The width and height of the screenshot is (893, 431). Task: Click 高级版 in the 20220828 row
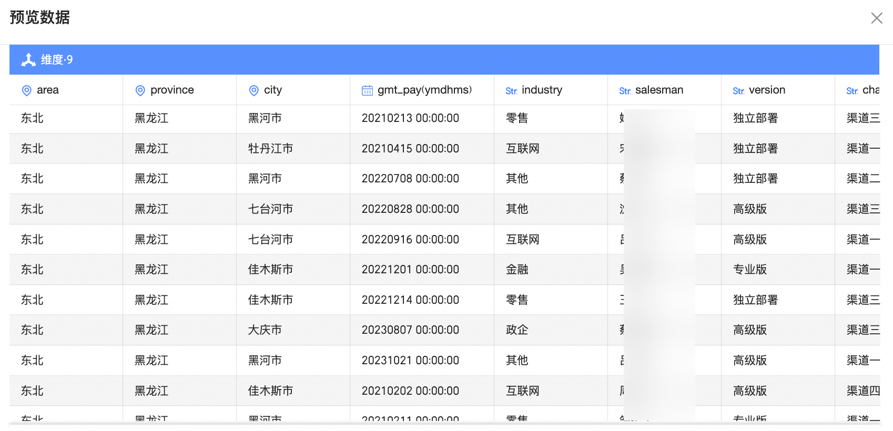coord(750,209)
